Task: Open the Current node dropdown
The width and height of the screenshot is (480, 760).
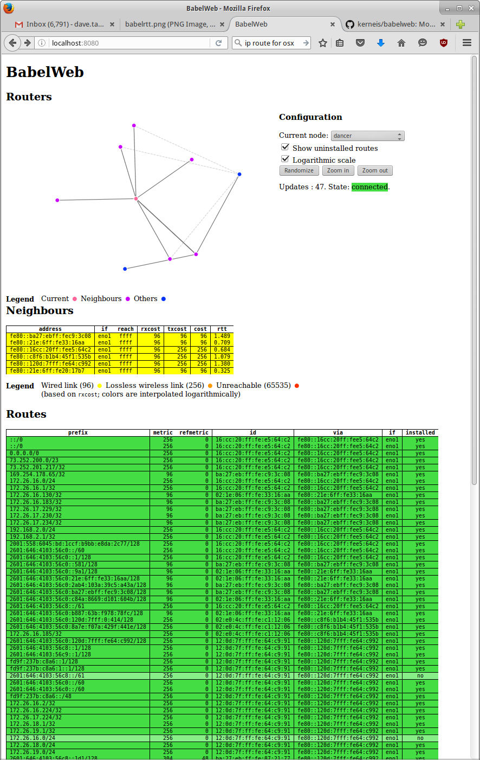Action: point(367,136)
